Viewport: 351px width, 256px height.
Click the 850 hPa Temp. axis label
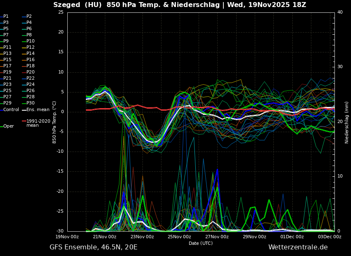click(x=55, y=122)
